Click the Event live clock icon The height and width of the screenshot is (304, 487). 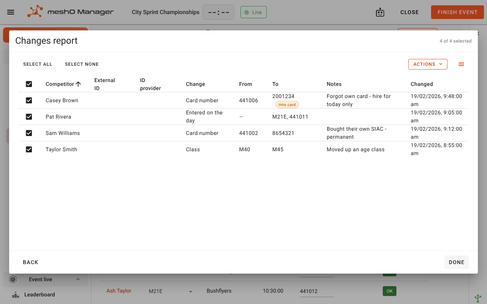point(13,279)
